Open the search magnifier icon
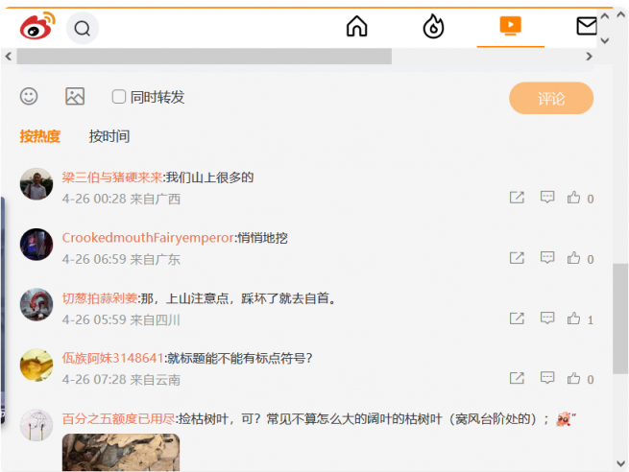This screenshot has width=629, height=472. (83, 28)
